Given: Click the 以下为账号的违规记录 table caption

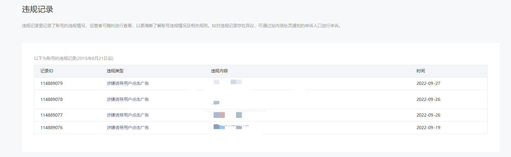Looking at the screenshot, I should pyautogui.click(x=74, y=58).
